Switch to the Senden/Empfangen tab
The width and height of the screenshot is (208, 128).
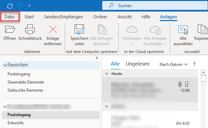click(63, 17)
